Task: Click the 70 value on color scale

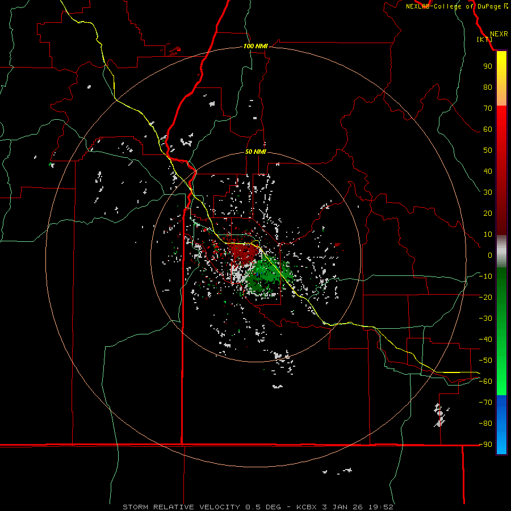Action: pyautogui.click(x=488, y=108)
